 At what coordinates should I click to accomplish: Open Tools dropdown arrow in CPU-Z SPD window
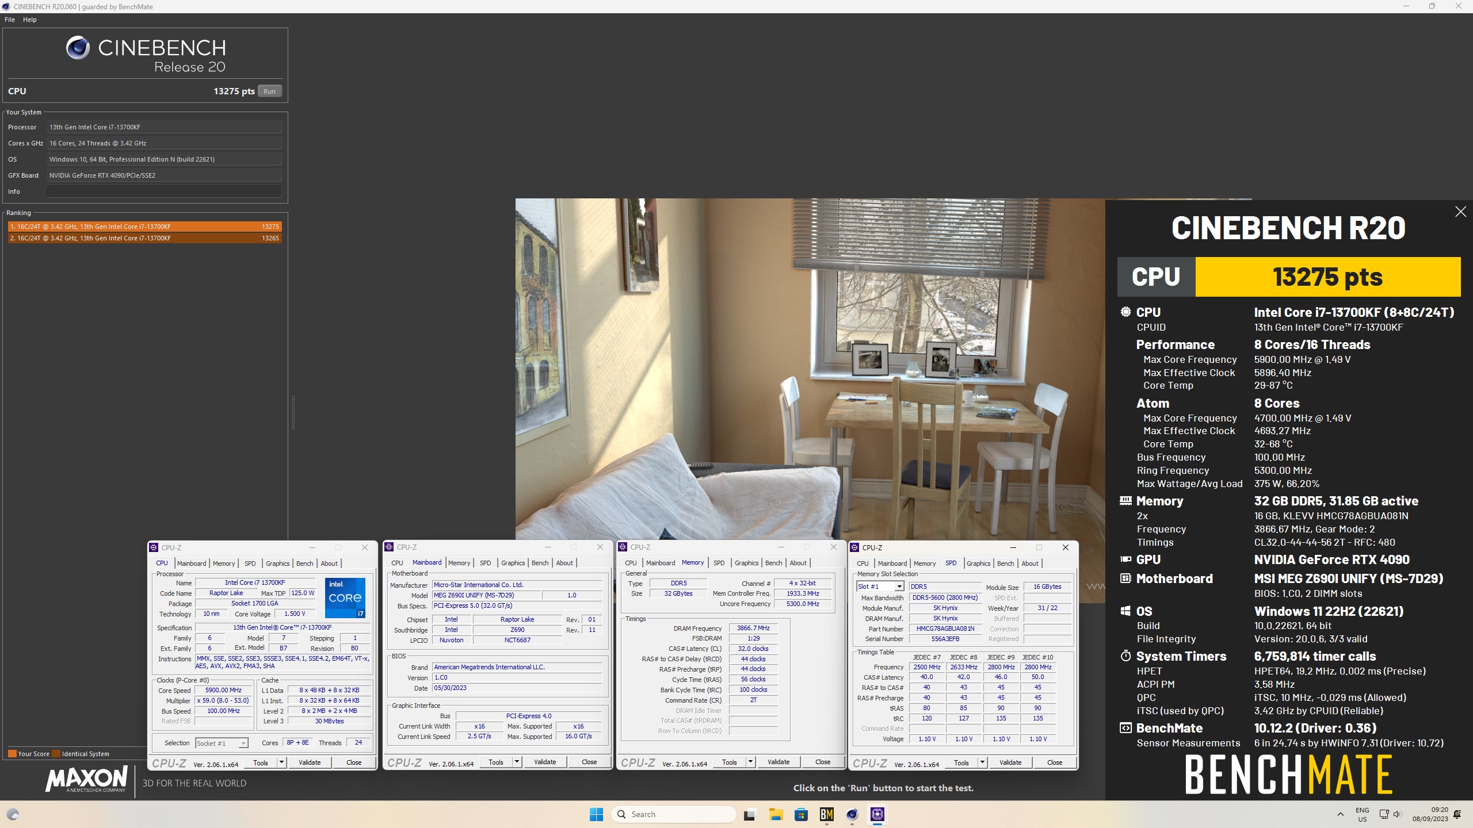(x=982, y=762)
